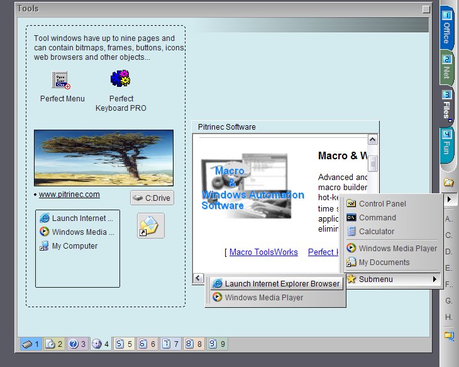Click the star icon beside Submenu
Screen dimensions: 459x367
351,279
